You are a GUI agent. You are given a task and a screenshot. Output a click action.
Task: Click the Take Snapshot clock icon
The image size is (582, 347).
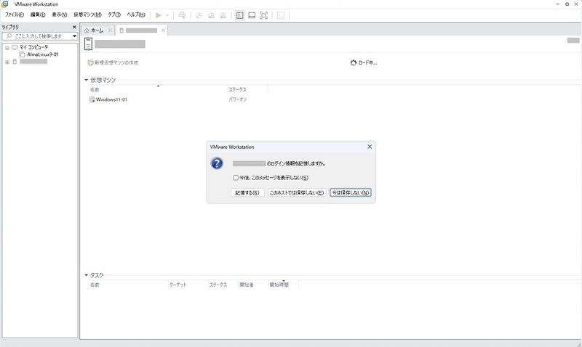199,15
